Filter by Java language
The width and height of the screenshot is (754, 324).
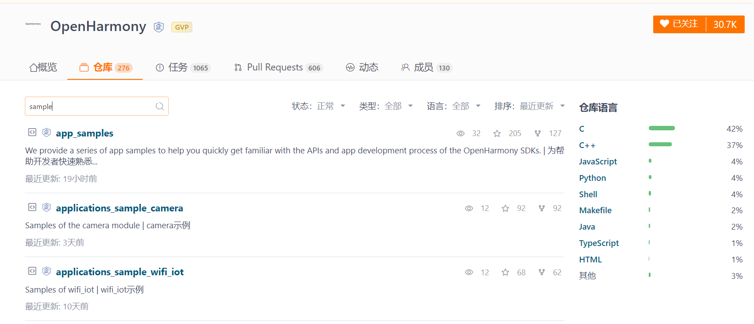click(587, 227)
